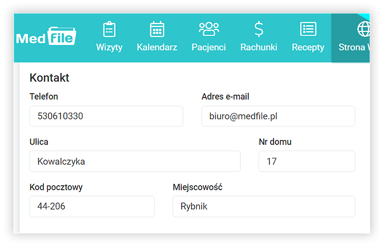Click the Nr domu field showing 17
The height and width of the screenshot is (252, 379).
(307, 161)
